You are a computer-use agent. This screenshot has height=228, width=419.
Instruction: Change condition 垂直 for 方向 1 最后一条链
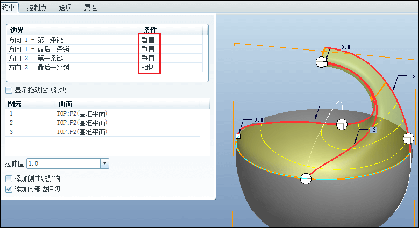point(148,49)
